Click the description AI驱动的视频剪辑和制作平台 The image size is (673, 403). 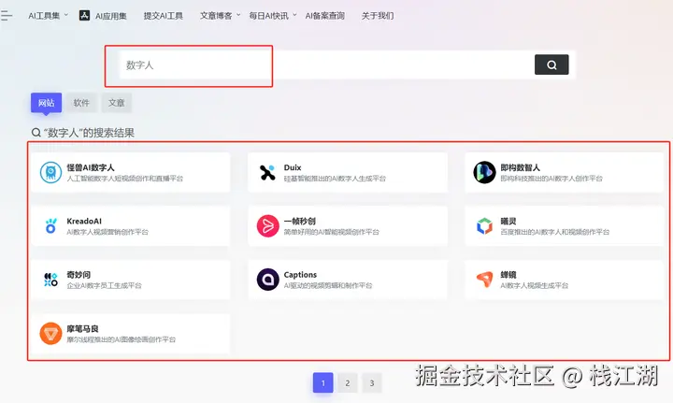click(328, 285)
